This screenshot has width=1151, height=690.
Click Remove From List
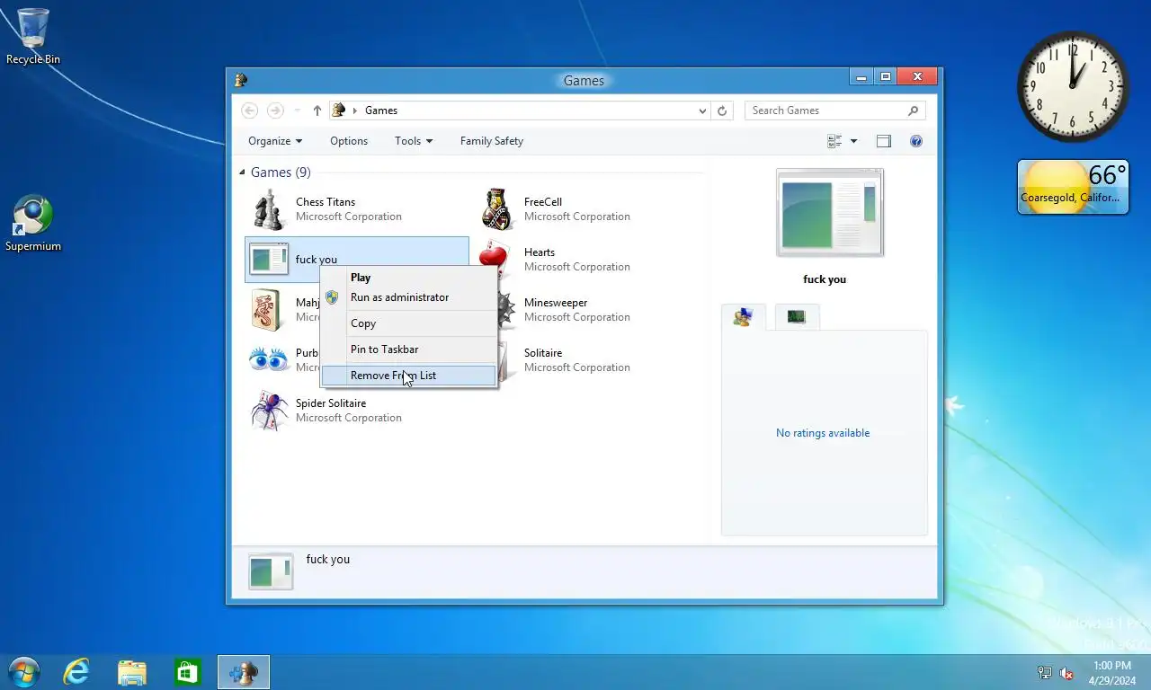click(409, 376)
